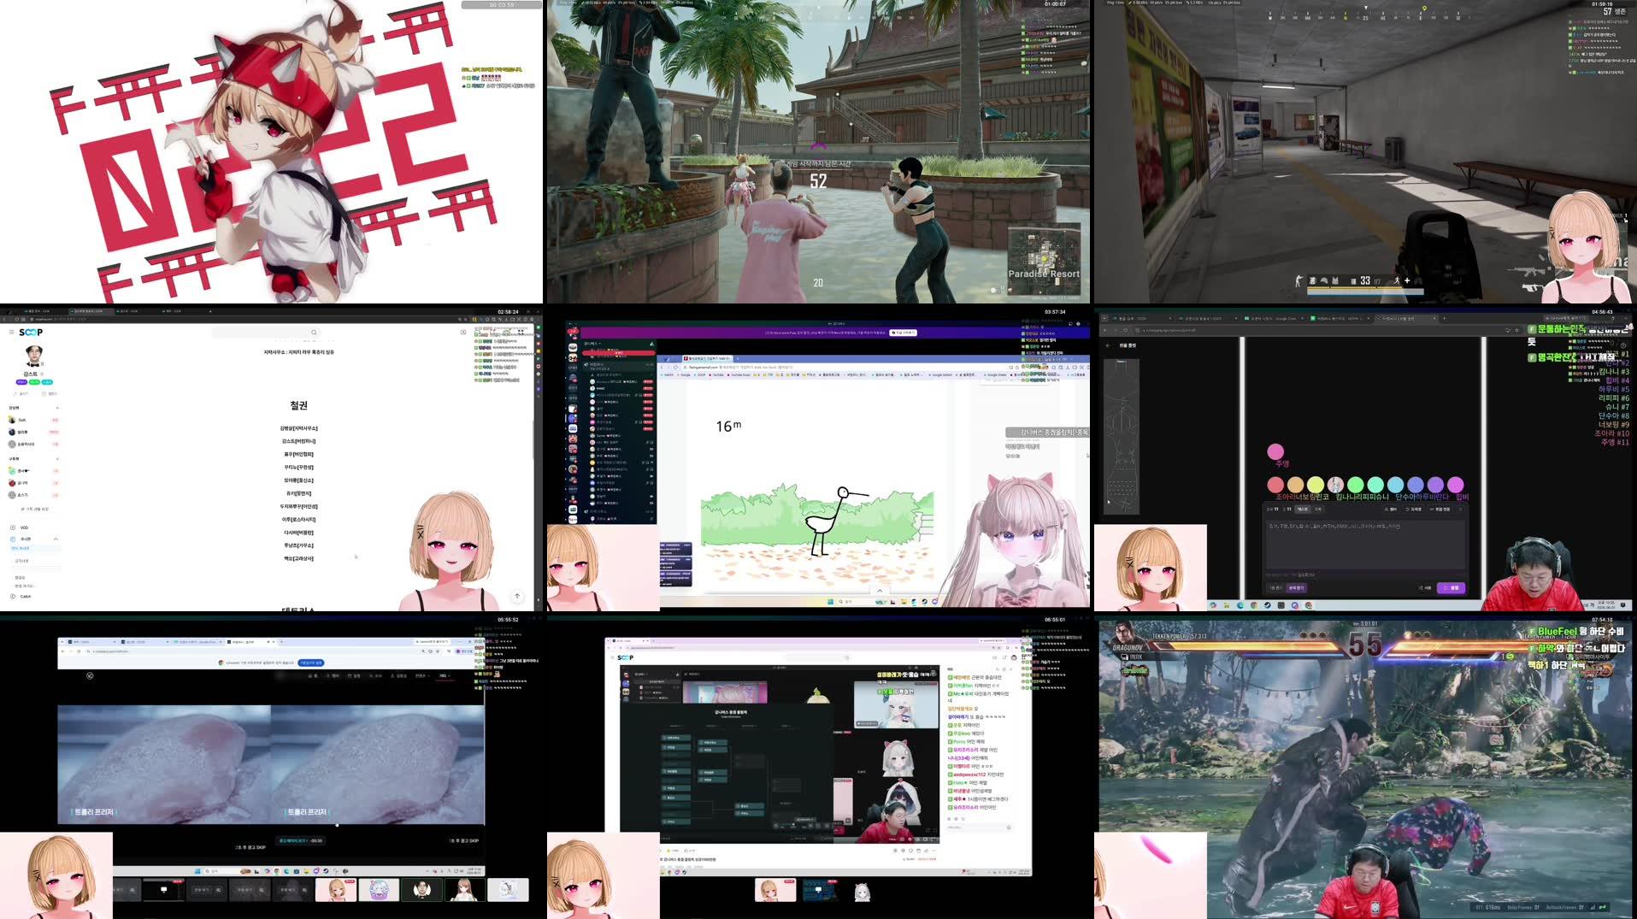
Task: Expand the chevron-up handle below the stork game
Action: tap(880, 591)
